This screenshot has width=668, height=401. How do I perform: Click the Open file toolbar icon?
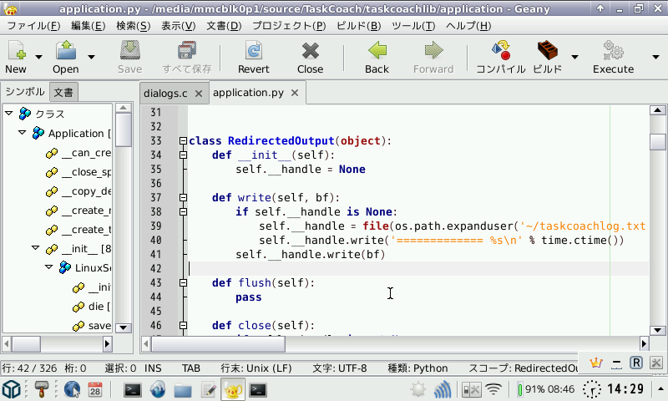pyautogui.click(x=66, y=50)
